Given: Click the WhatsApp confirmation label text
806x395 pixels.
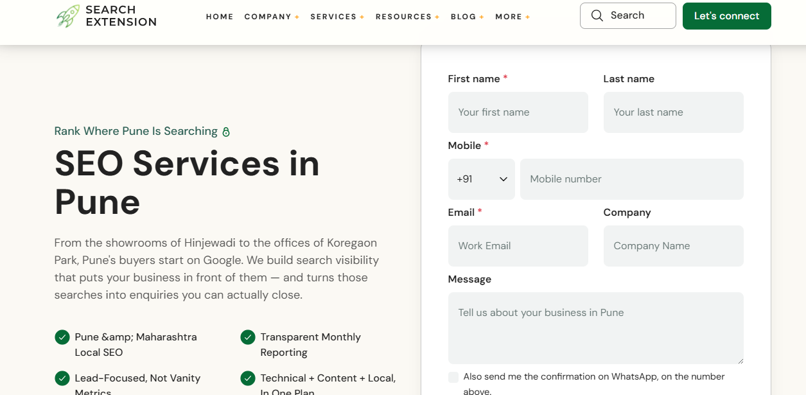Looking at the screenshot, I should (594, 384).
